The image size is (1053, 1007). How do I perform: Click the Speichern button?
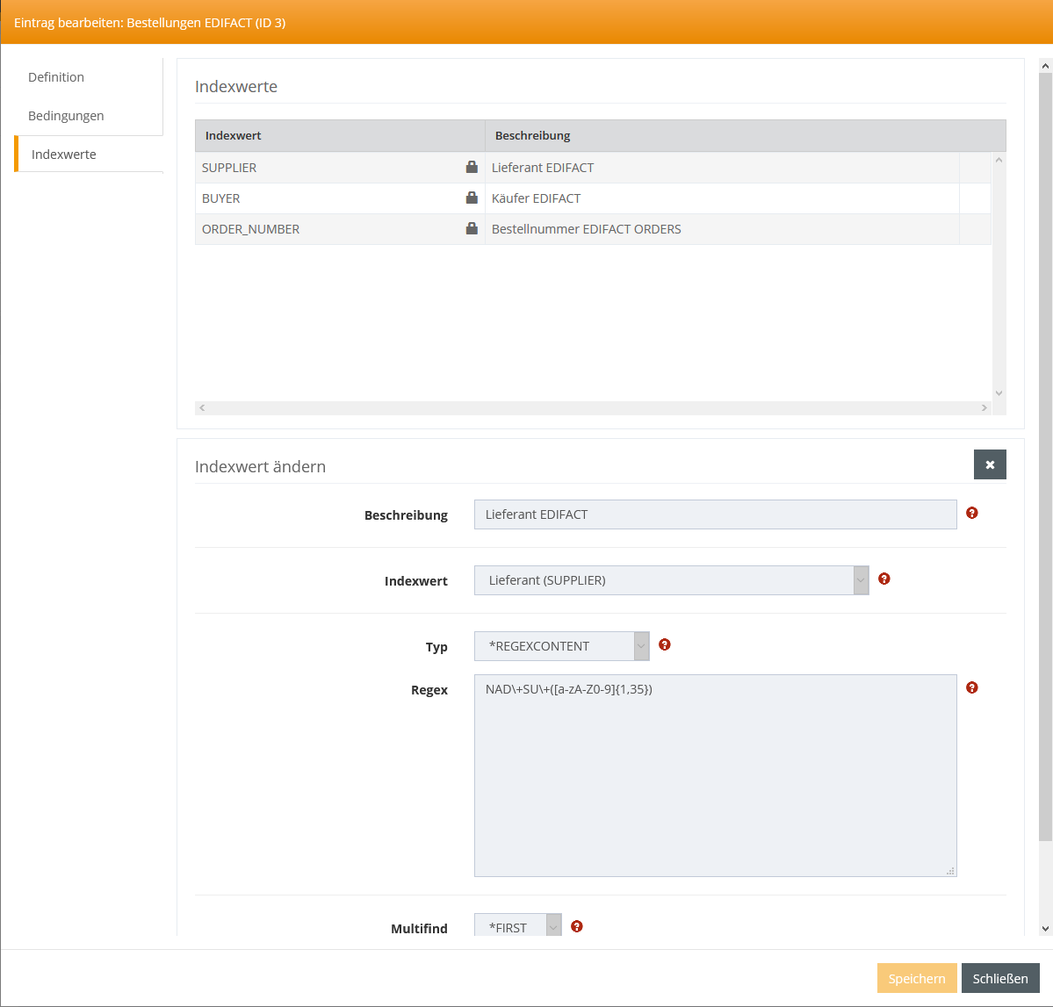pyautogui.click(x=916, y=978)
